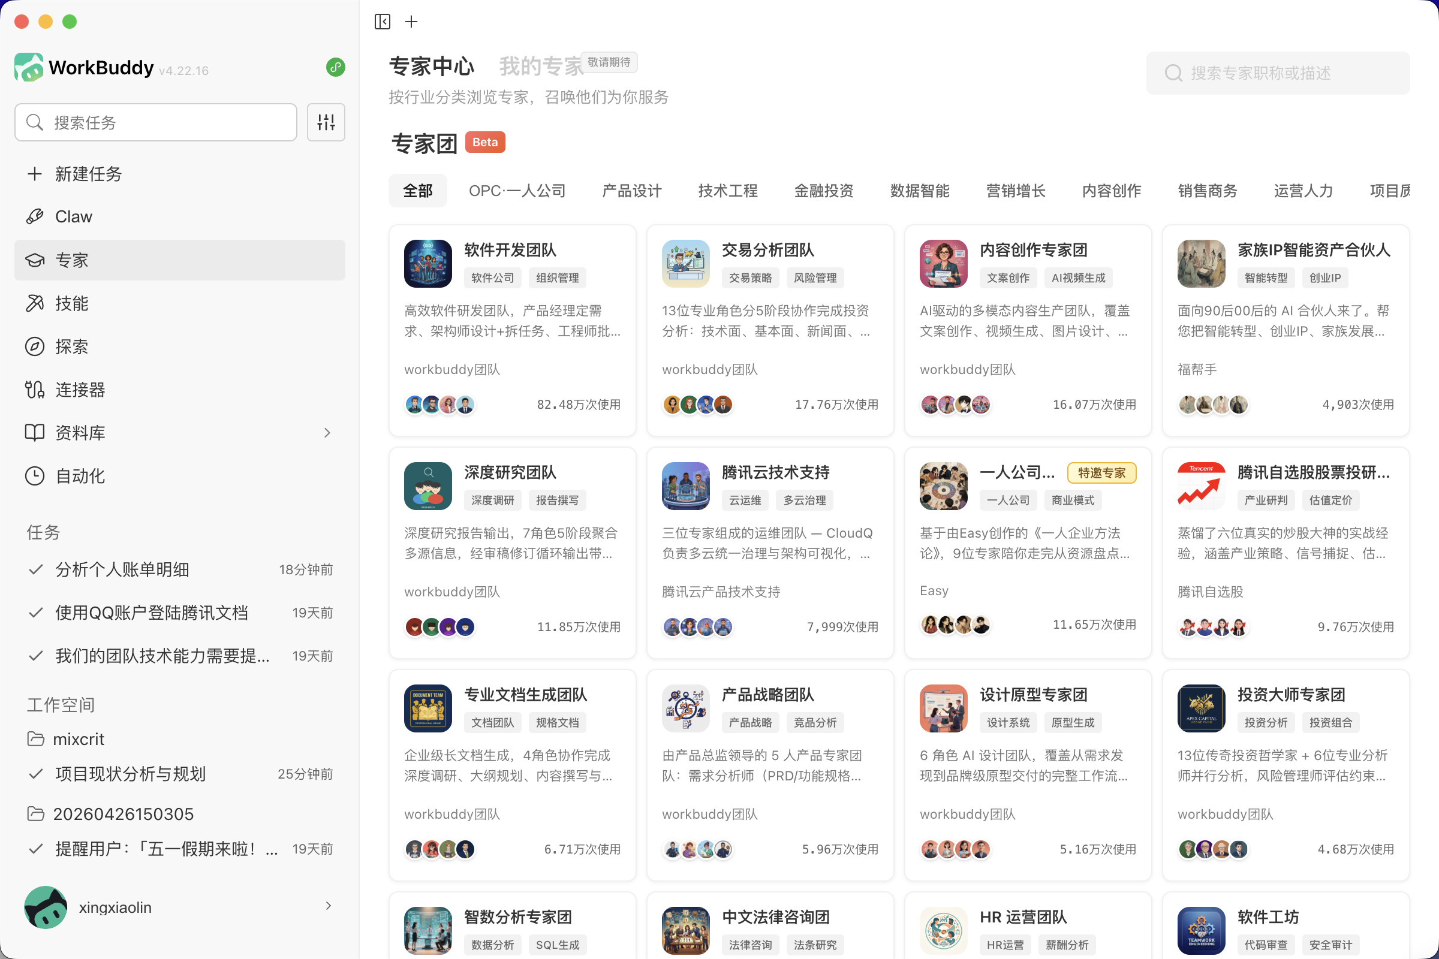This screenshot has width=1439, height=959.
Task: Expand the 资料库 submenu chevron
Action: pyautogui.click(x=327, y=433)
